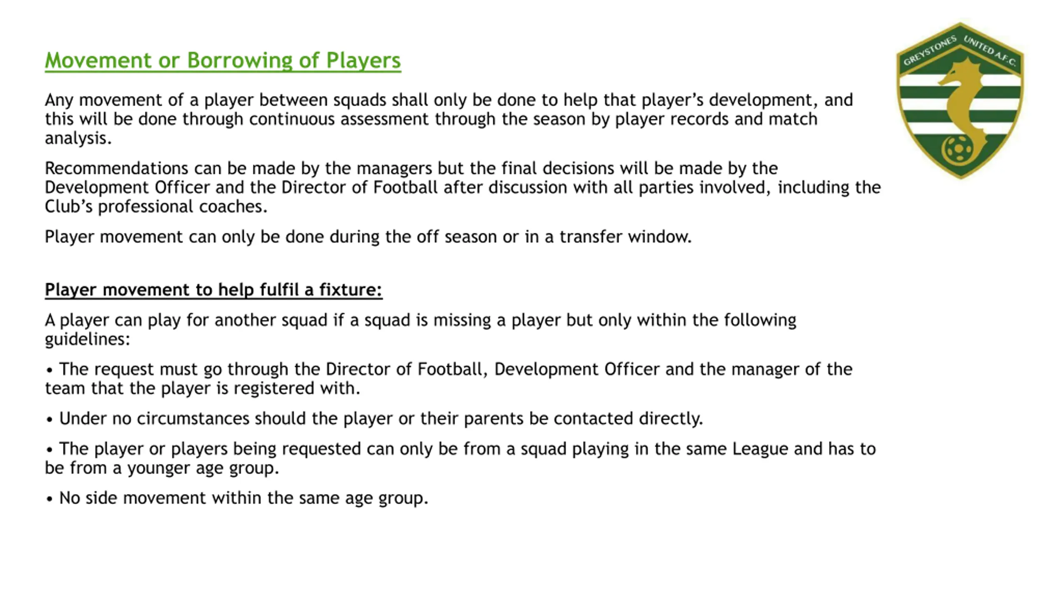This screenshot has width=1063, height=597.
Task: Click the paragraph starting 'Any movement of a player'
Action: point(449,119)
